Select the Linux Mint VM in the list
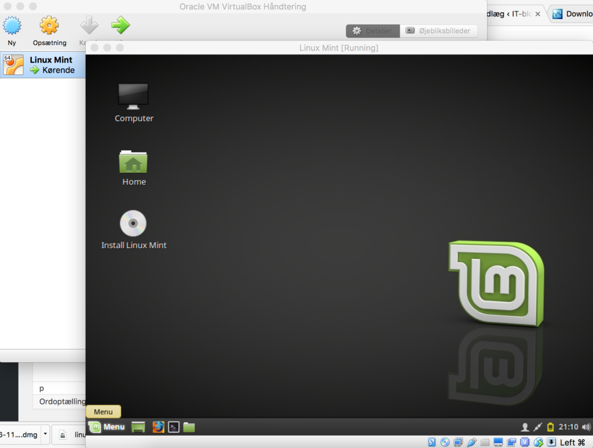The image size is (593, 448). pos(43,65)
